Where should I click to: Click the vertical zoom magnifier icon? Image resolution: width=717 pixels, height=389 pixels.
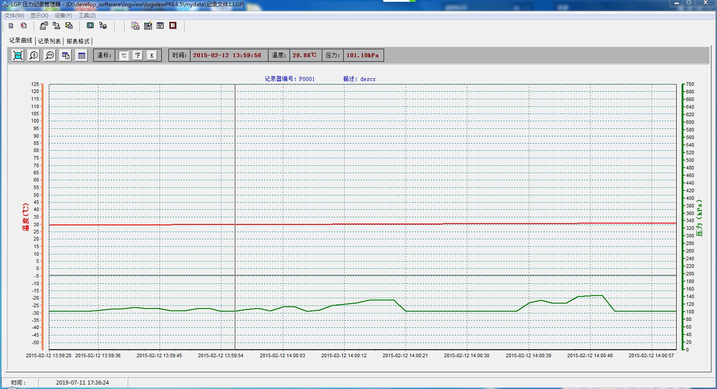tap(34, 55)
